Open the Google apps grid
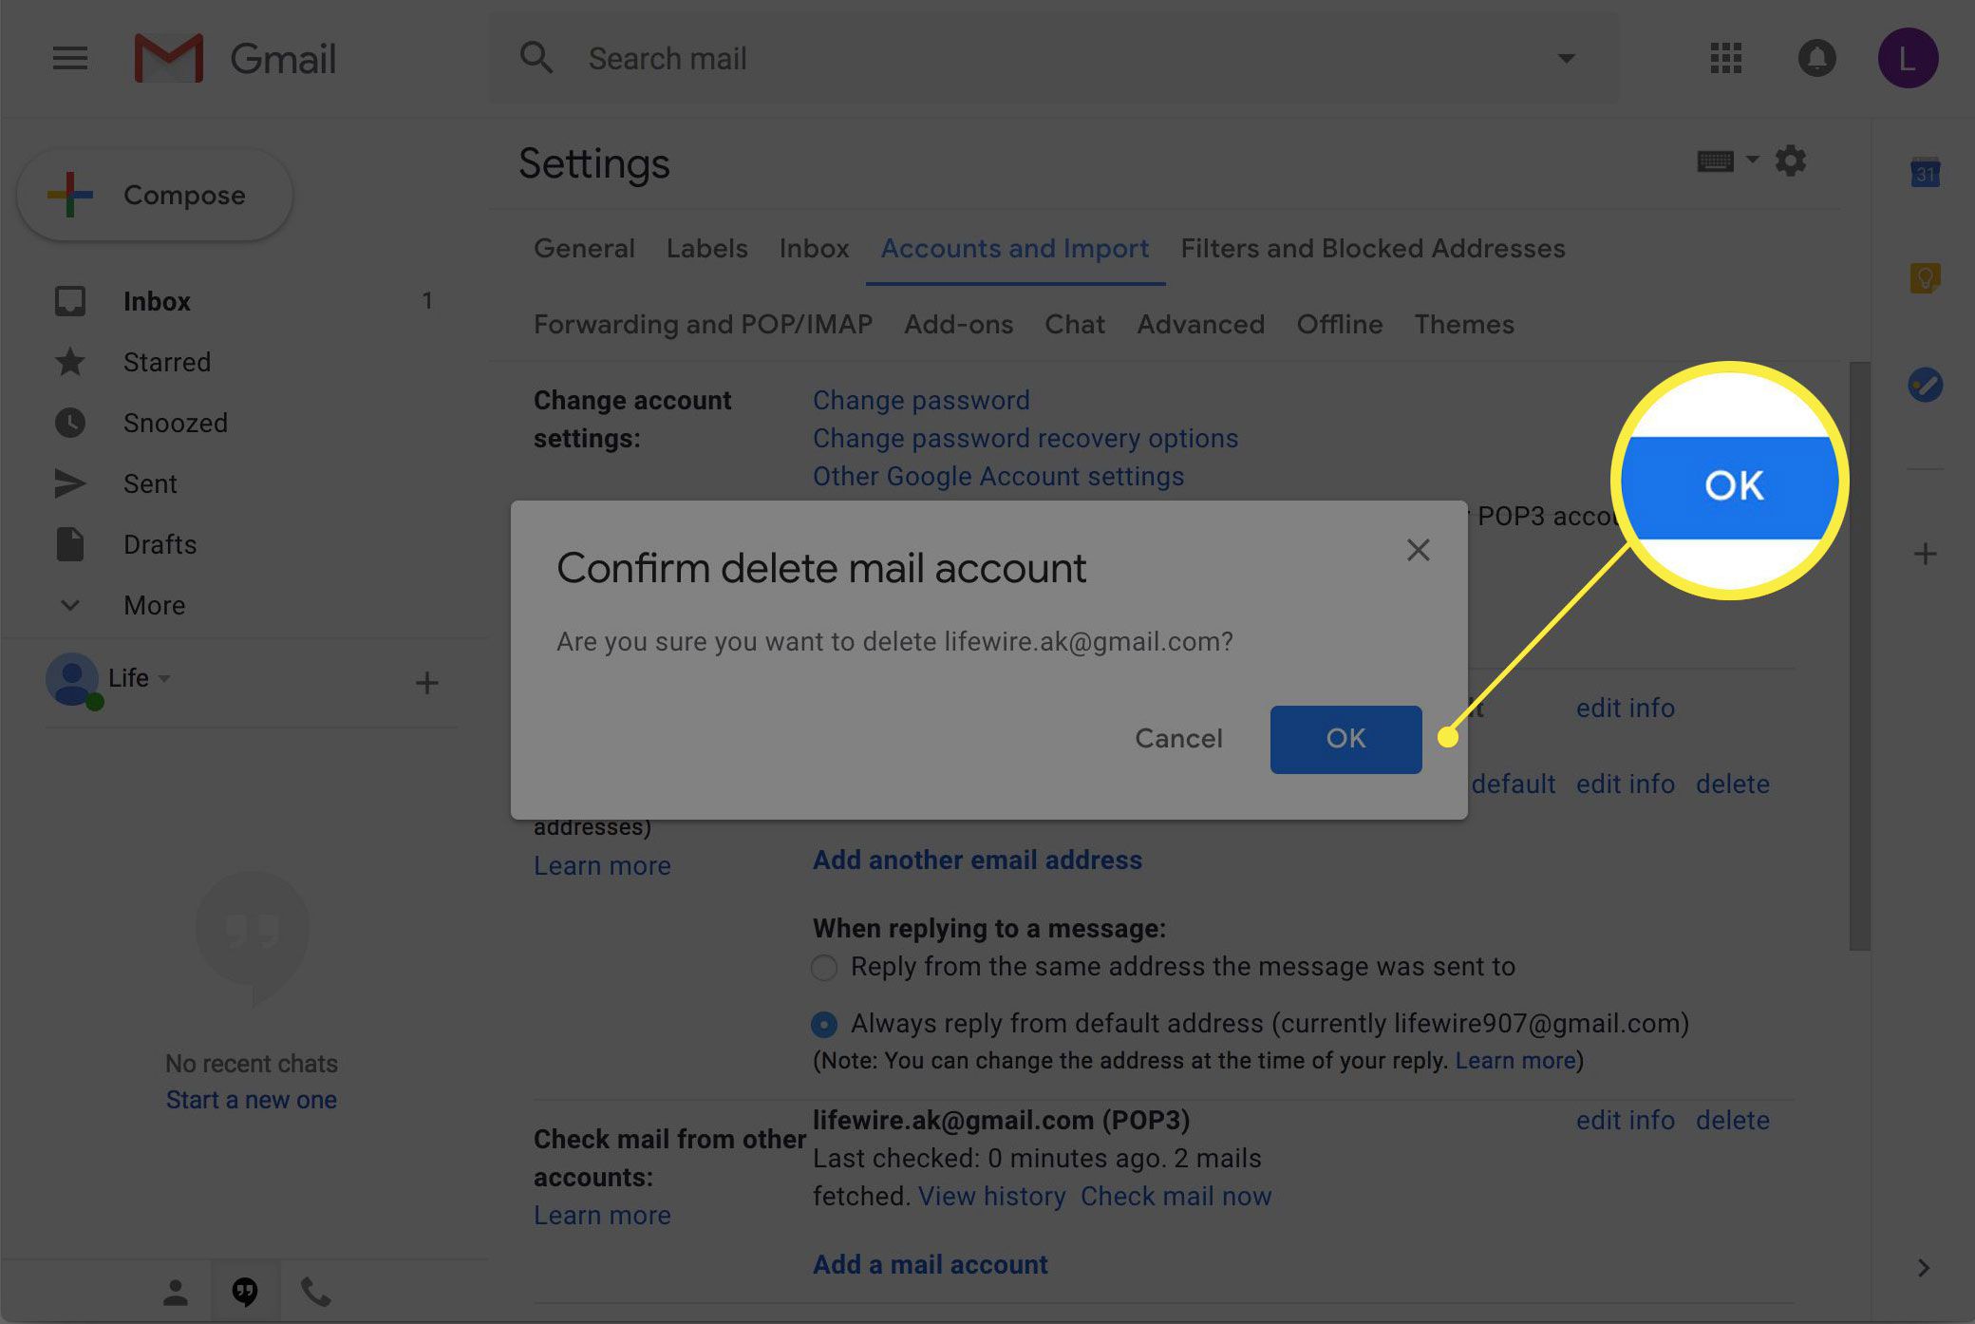 [x=1725, y=58]
